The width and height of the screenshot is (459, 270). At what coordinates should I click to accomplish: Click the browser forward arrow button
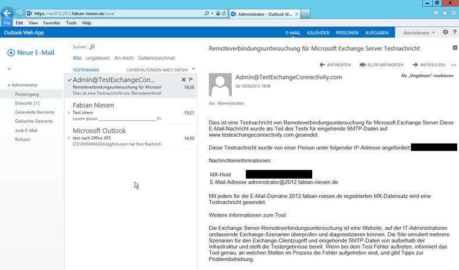click(x=19, y=13)
